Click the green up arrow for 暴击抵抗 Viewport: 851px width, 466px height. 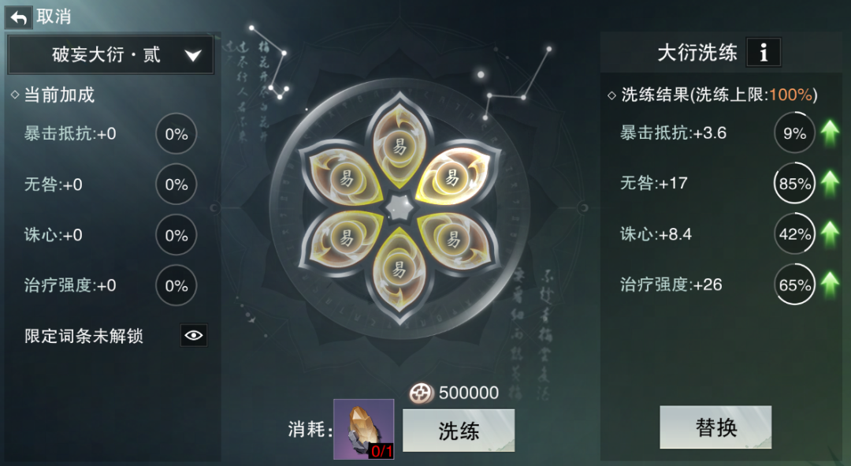click(x=830, y=133)
